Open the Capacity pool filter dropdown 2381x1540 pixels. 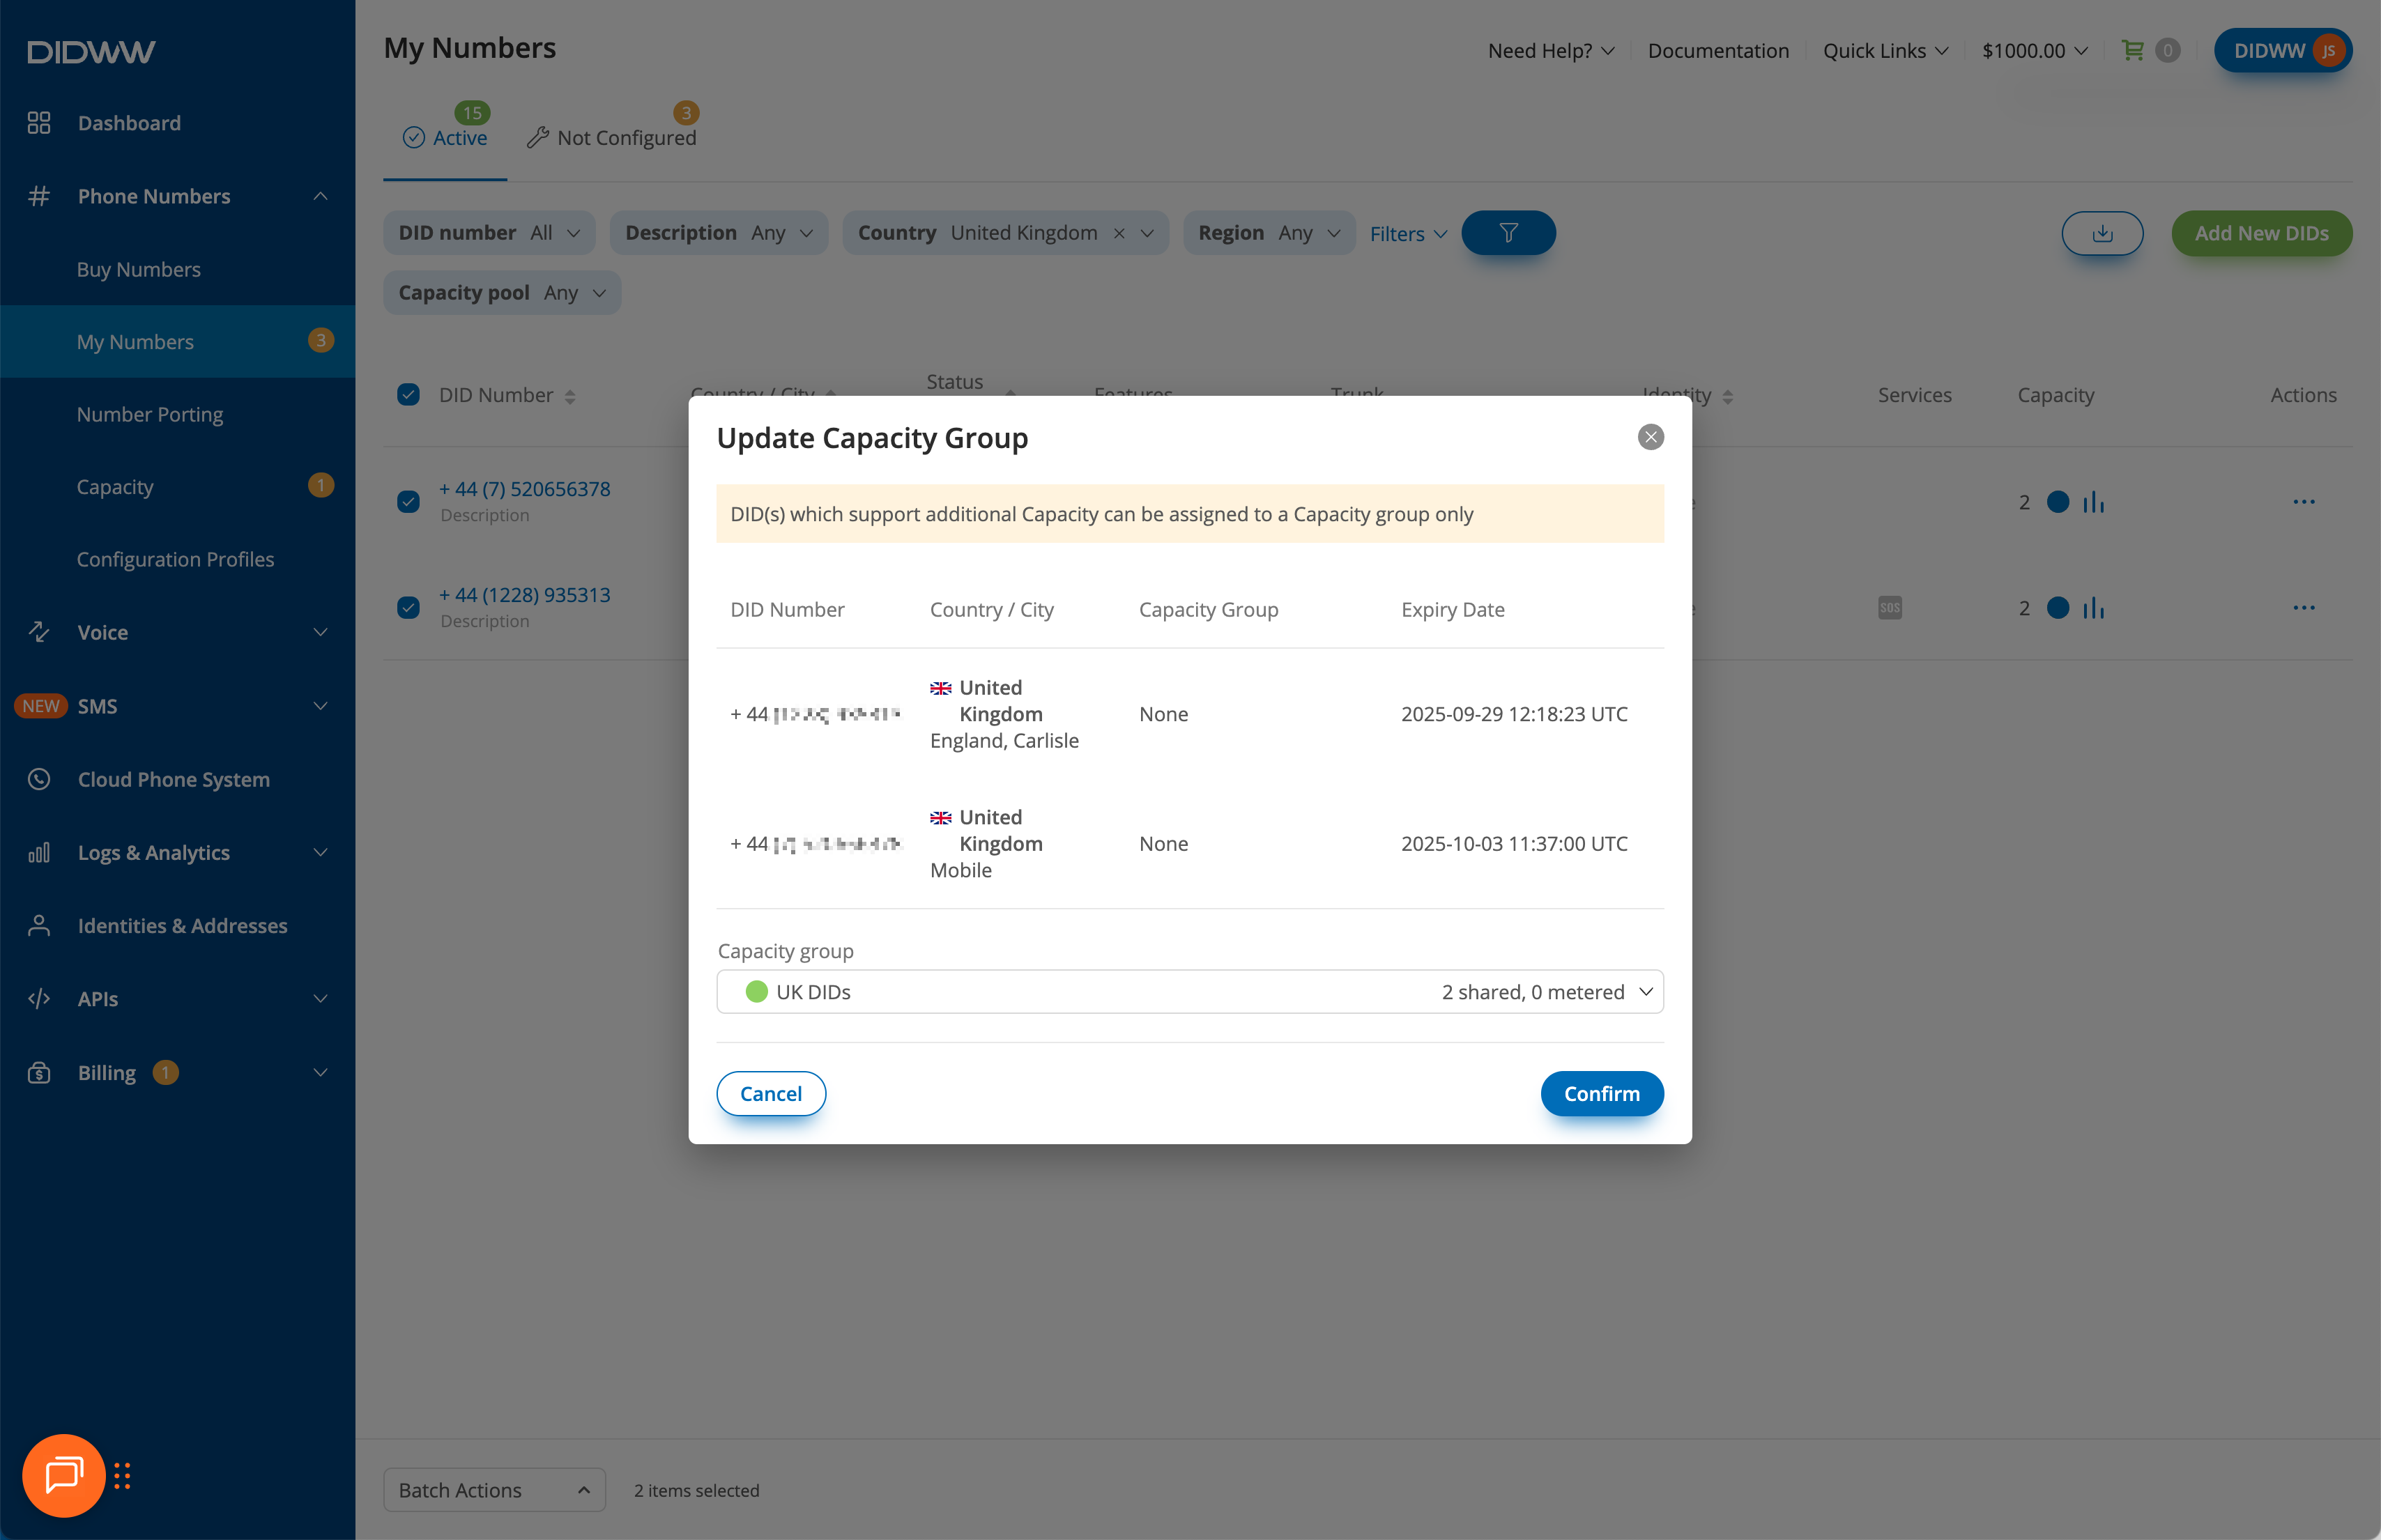(502, 293)
